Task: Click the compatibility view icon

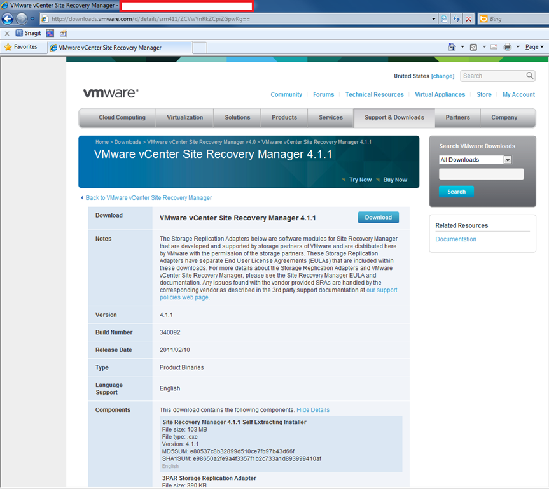Action: [x=444, y=19]
